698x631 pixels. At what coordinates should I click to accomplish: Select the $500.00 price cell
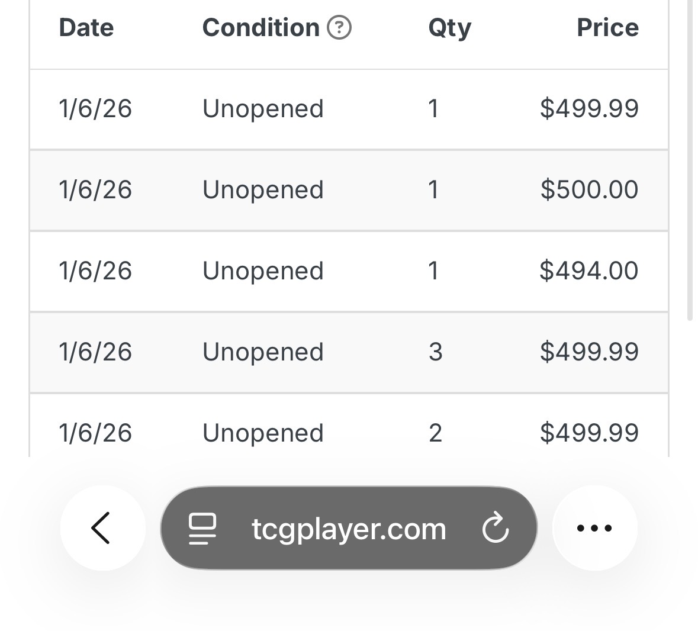pos(589,189)
